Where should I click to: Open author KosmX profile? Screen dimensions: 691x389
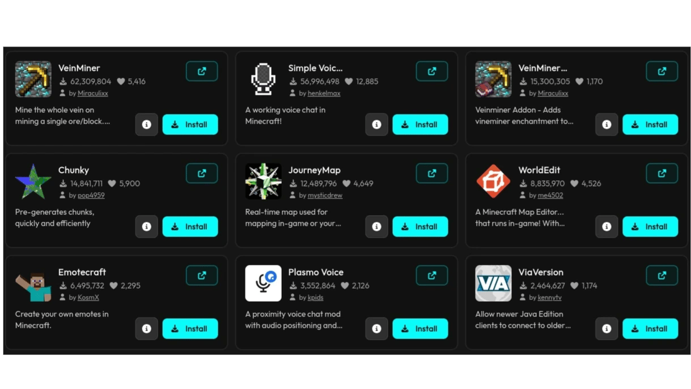pos(88,297)
